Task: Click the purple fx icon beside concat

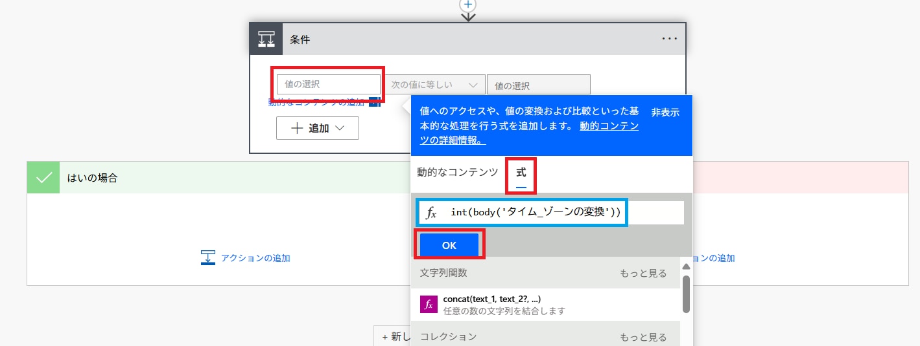Action: [429, 305]
